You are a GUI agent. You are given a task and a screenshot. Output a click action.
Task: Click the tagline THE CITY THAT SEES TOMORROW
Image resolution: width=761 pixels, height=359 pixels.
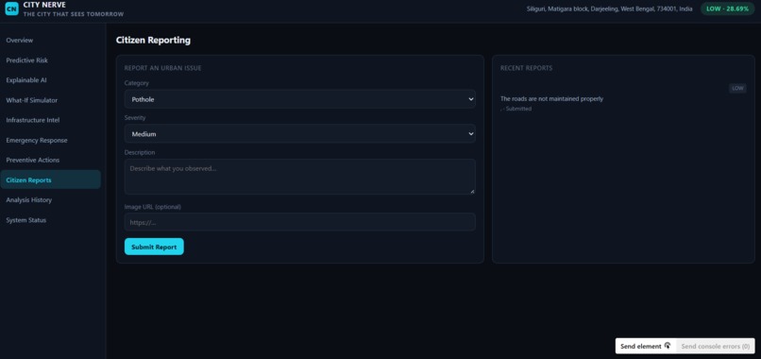(74, 14)
